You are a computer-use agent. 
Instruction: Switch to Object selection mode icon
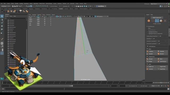pyautogui.click(x=149, y=21)
